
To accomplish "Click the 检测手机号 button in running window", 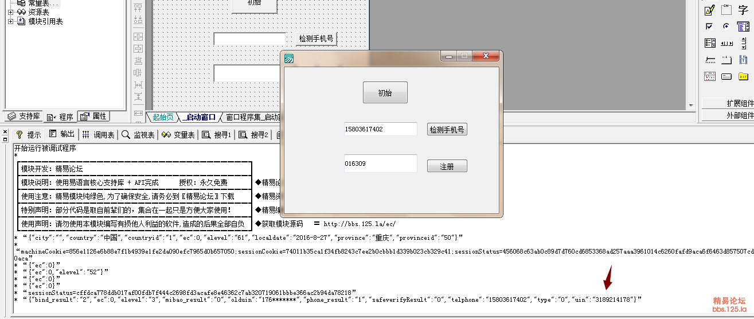I will tap(447, 130).
